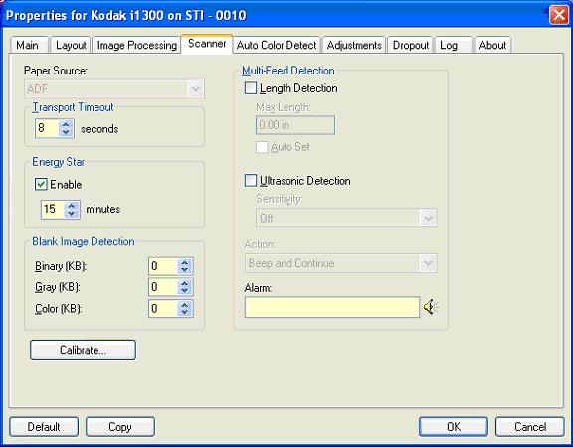This screenshot has width=573, height=447.
Task: Select the Scanner tab
Action: coord(207,44)
